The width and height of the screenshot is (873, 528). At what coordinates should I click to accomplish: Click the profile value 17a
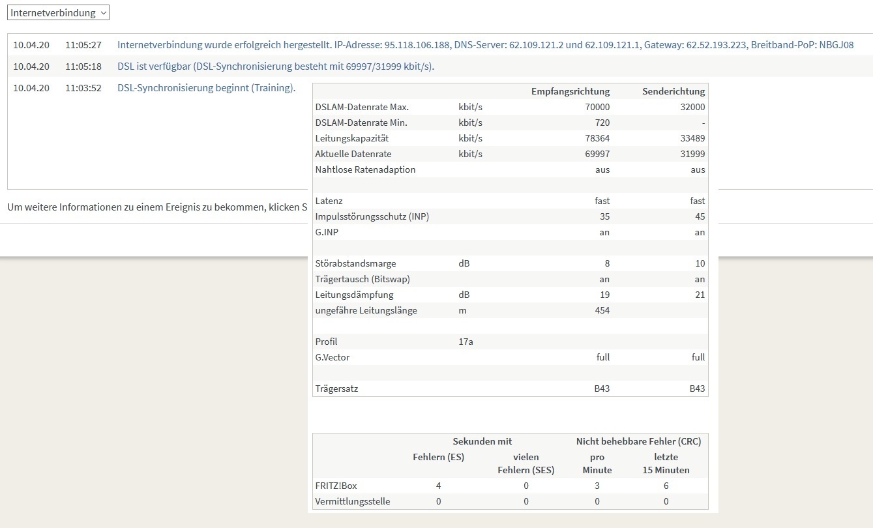466,342
